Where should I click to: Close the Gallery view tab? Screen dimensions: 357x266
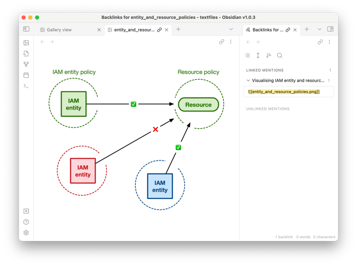(x=99, y=30)
